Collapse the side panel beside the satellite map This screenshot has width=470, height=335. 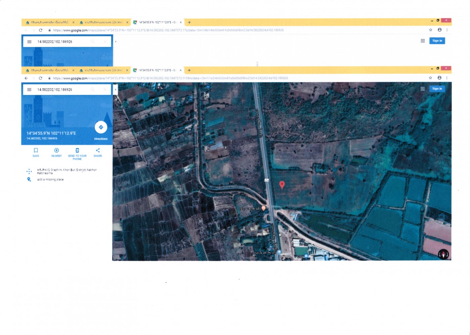pos(115,90)
